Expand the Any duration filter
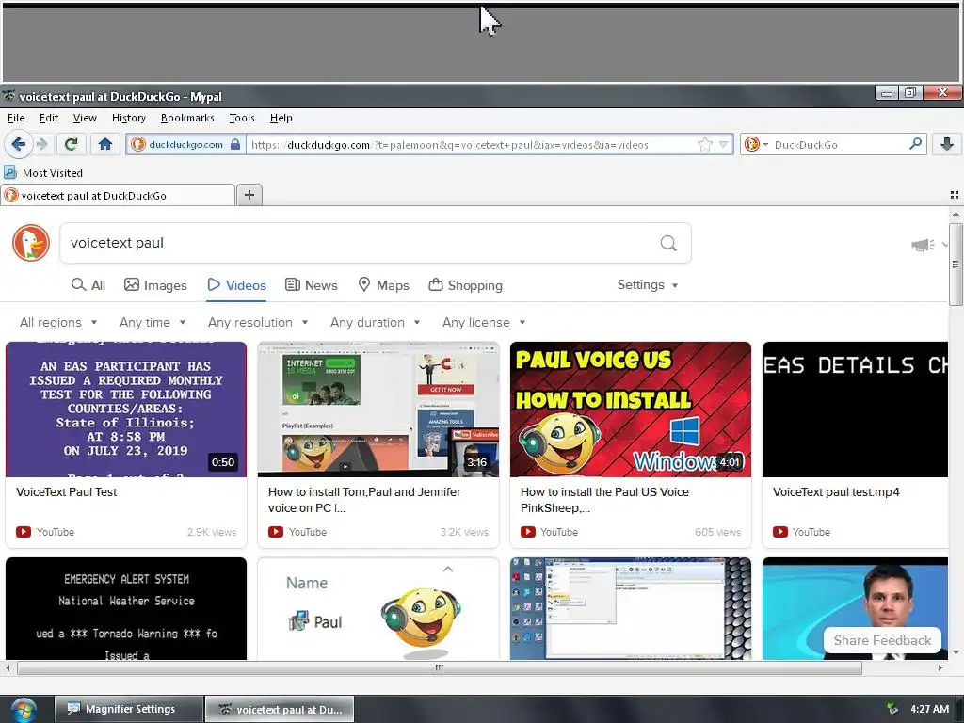The image size is (964, 723). [x=375, y=322]
